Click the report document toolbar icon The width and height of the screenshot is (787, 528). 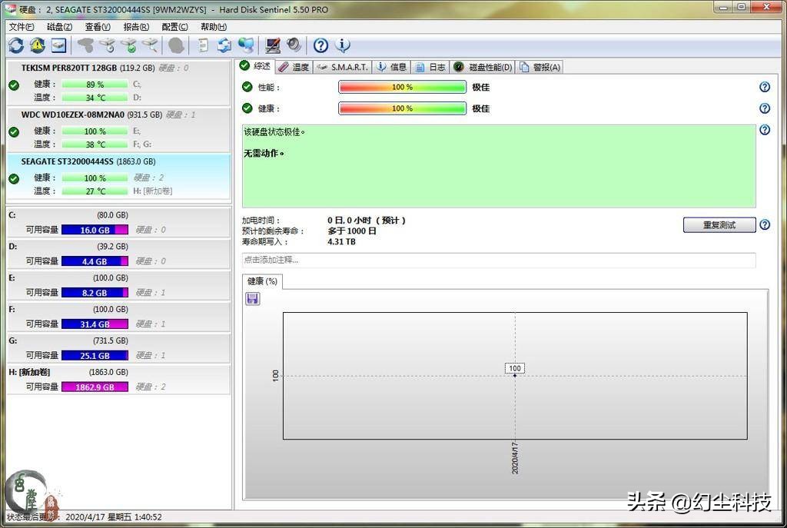coord(203,45)
